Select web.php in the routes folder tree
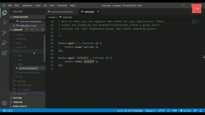The width and height of the screenshot is (205, 115). 22,94
